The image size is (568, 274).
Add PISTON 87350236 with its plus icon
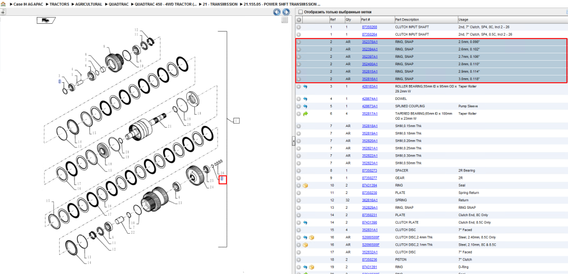click(x=299, y=259)
